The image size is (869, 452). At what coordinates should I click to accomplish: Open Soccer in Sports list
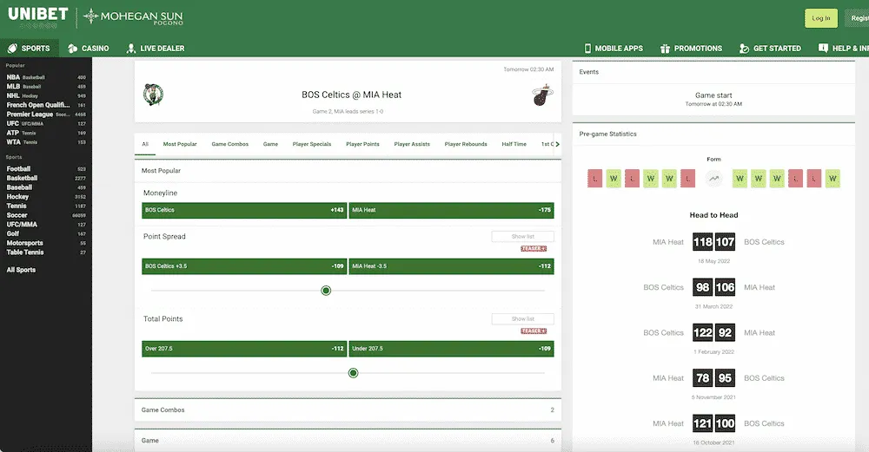(x=46, y=215)
